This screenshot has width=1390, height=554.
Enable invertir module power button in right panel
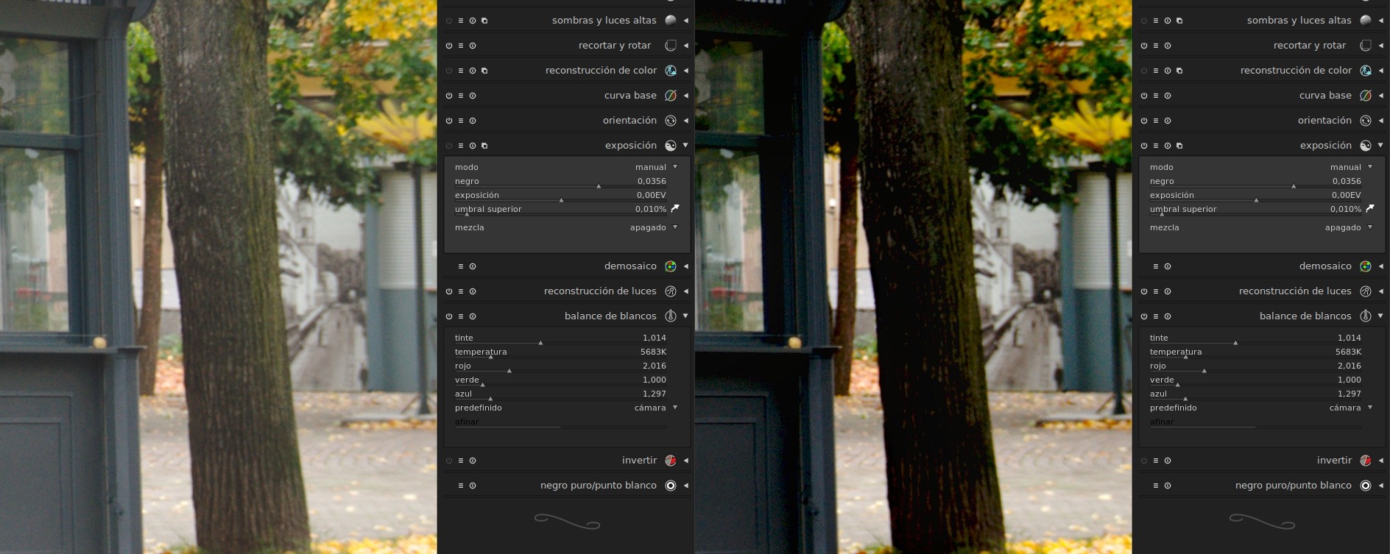click(1144, 461)
